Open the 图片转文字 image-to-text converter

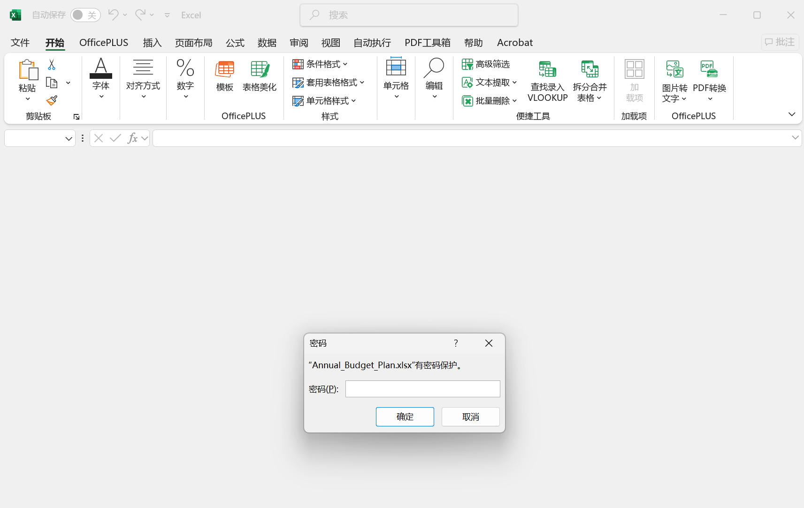[x=674, y=81]
